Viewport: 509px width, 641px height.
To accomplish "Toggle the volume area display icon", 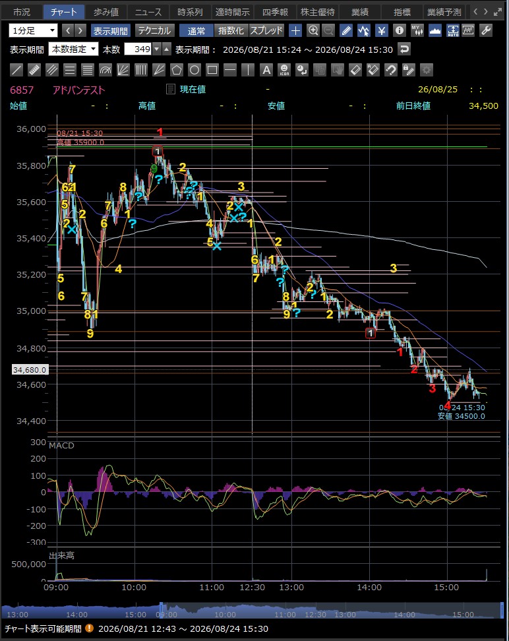I will [x=435, y=30].
